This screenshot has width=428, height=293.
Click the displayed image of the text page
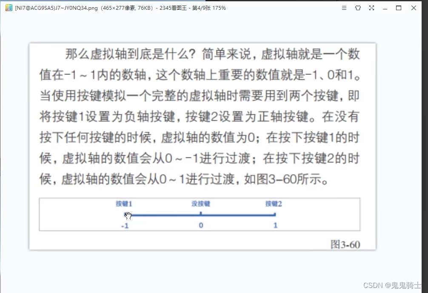coord(203,146)
